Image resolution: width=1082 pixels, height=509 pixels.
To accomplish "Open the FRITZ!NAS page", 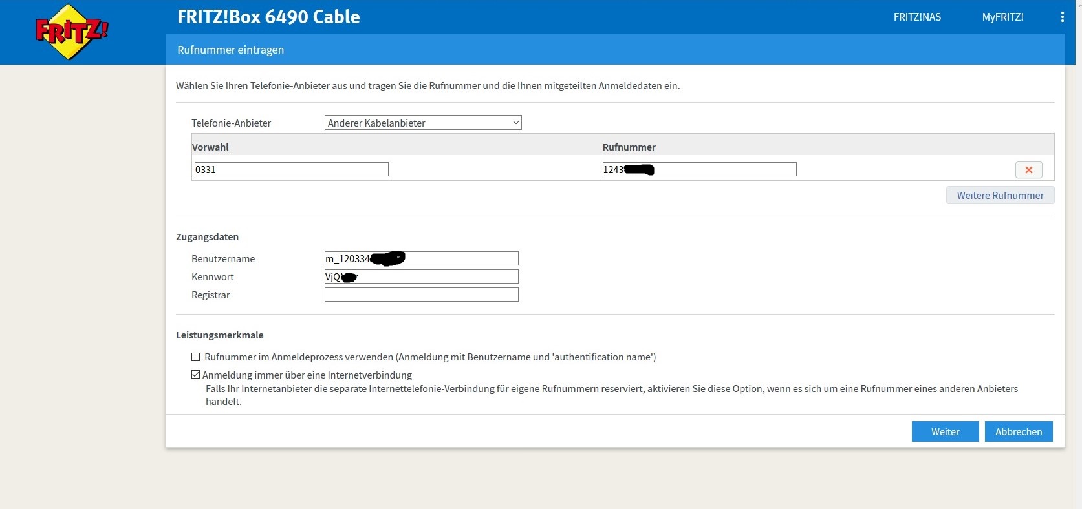I will (x=916, y=17).
